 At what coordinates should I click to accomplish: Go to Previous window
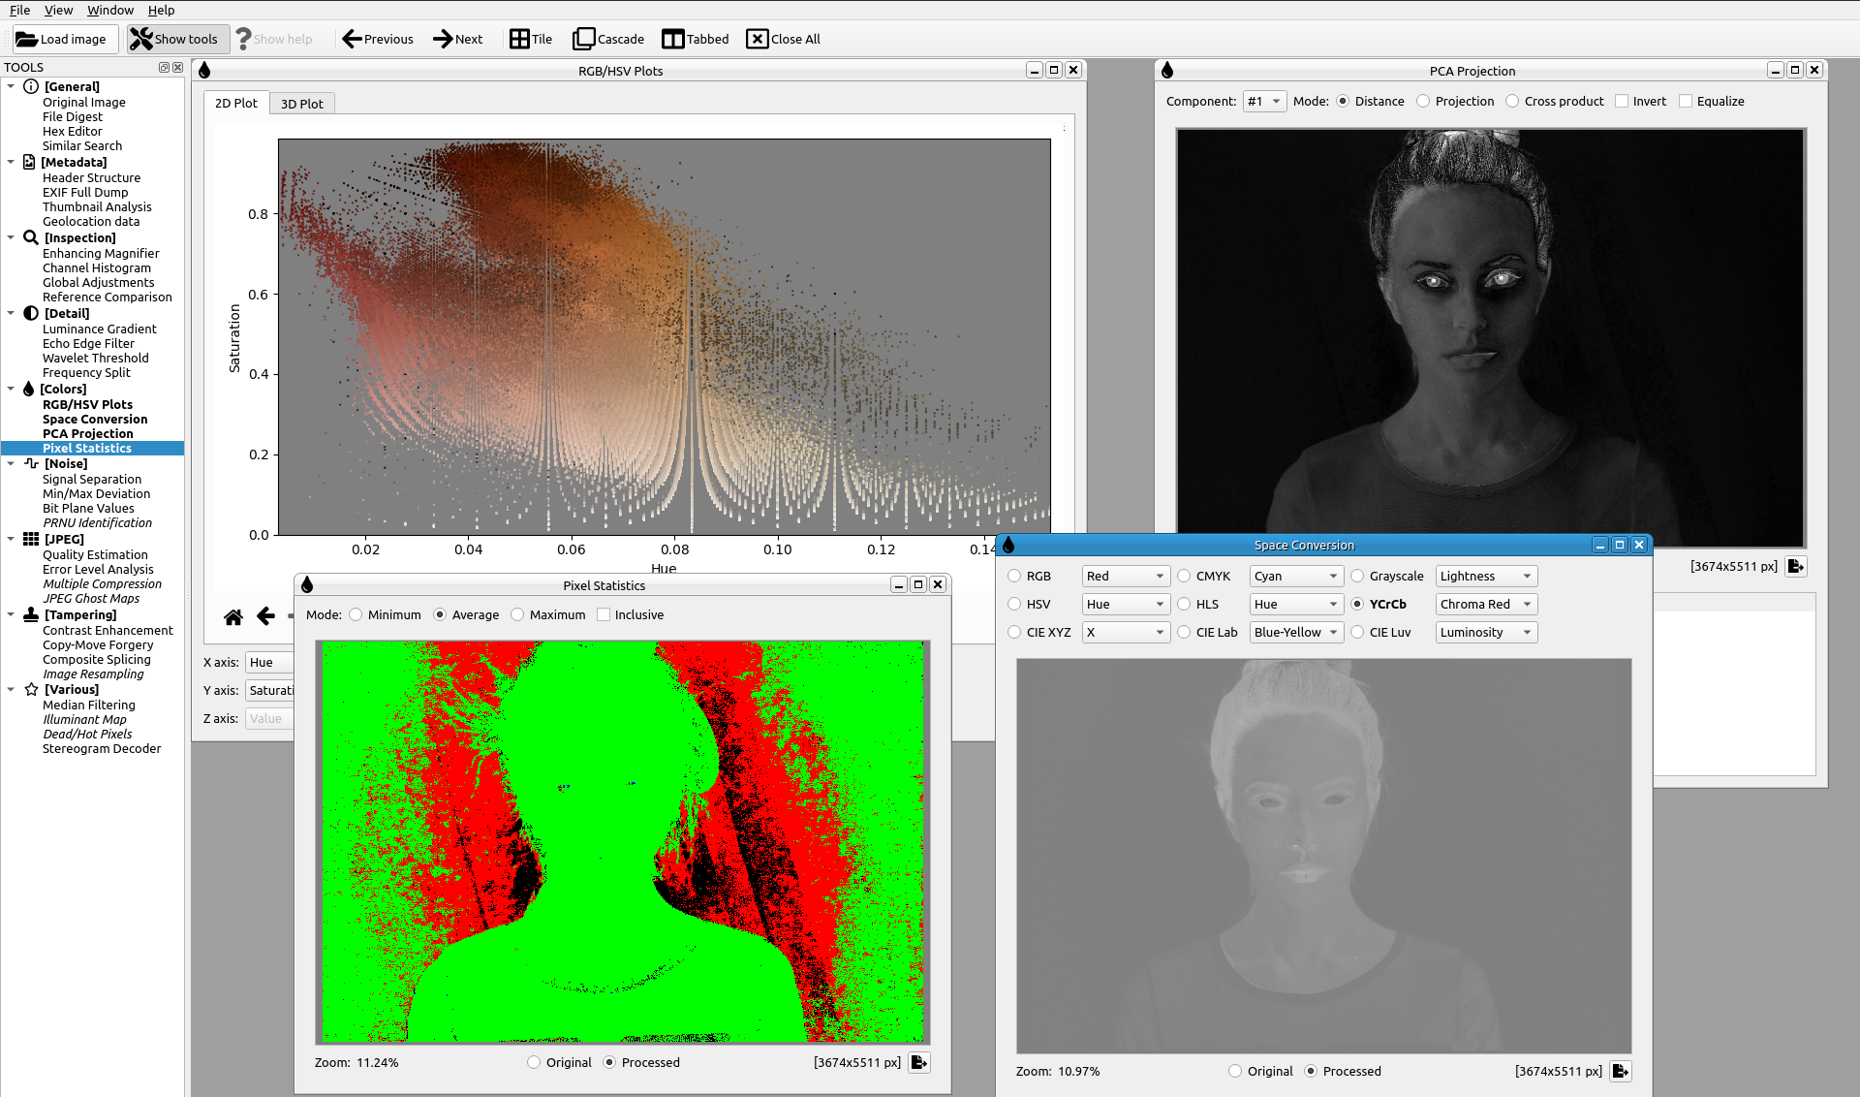[378, 40]
